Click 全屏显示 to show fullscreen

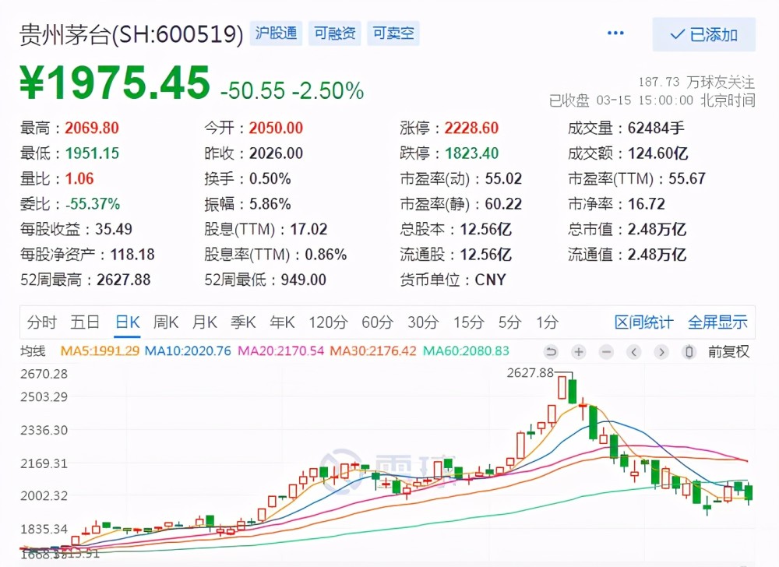(717, 322)
